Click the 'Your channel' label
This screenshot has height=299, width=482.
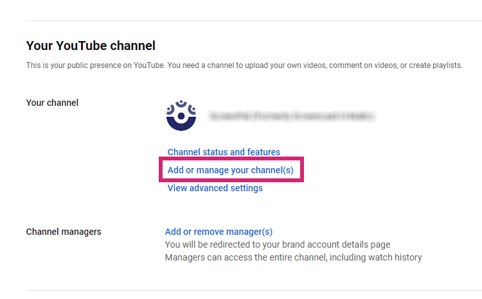click(52, 103)
